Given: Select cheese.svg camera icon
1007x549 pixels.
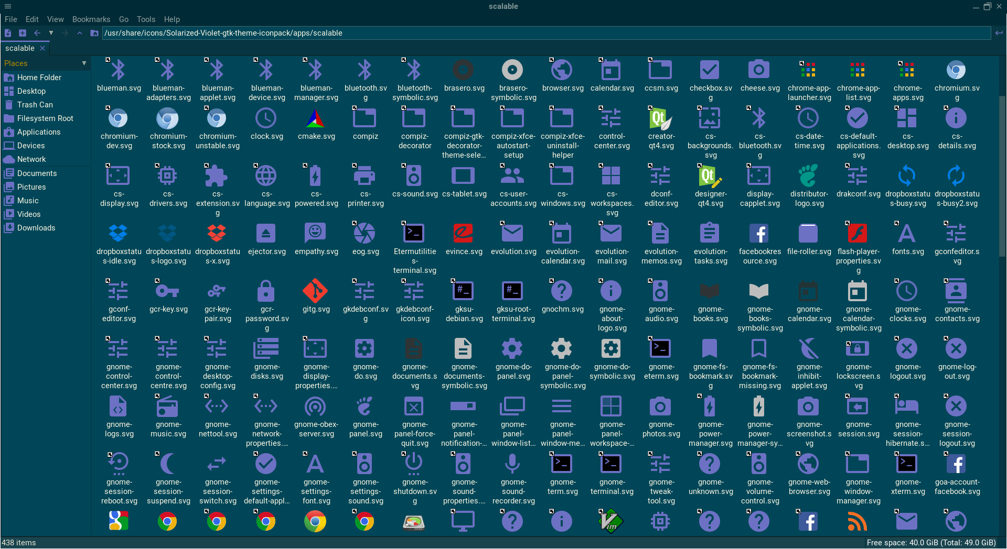Looking at the screenshot, I should tap(759, 70).
